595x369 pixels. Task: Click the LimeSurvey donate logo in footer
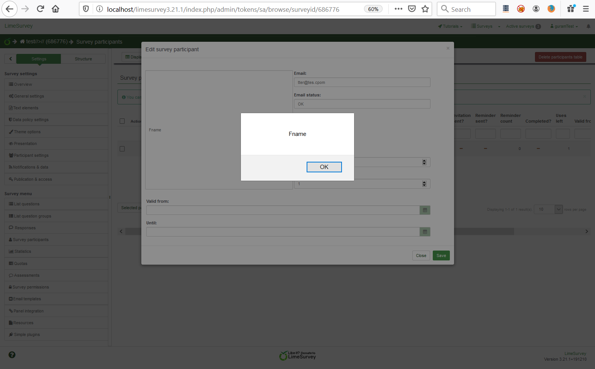pyautogui.click(x=297, y=355)
